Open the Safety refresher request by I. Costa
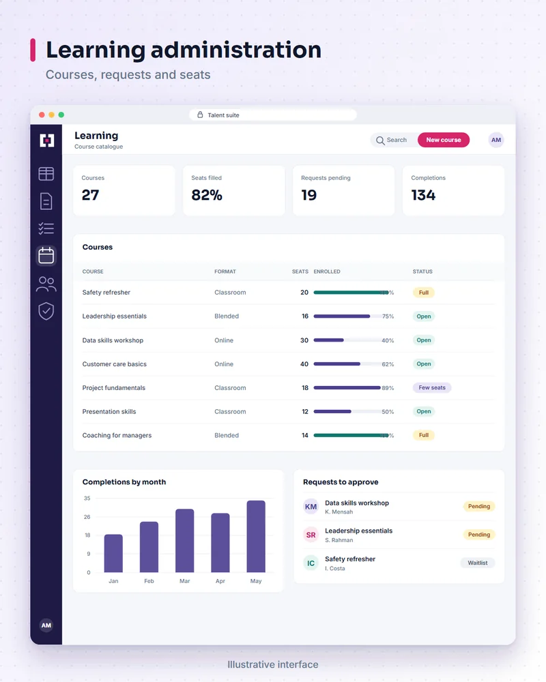 [x=399, y=563]
